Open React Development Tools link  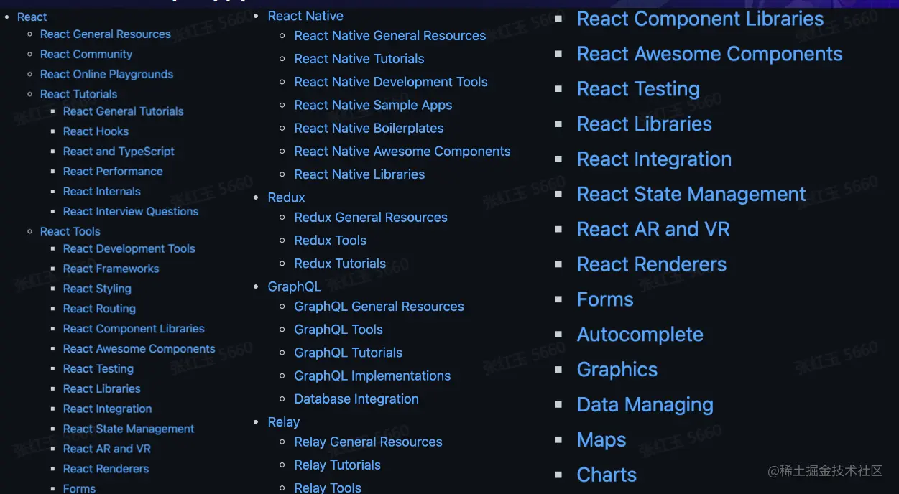coord(129,248)
